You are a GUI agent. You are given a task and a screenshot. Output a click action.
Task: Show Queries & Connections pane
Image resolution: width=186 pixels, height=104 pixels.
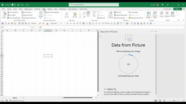point(52,12)
